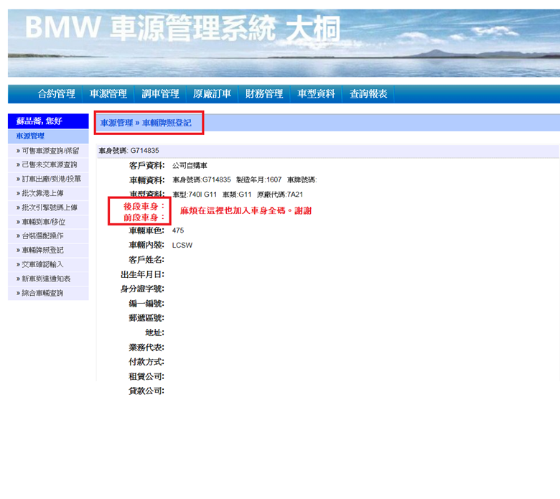Click the vehicle color value 475
The width and height of the screenshot is (560, 499).
tap(178, 230)
